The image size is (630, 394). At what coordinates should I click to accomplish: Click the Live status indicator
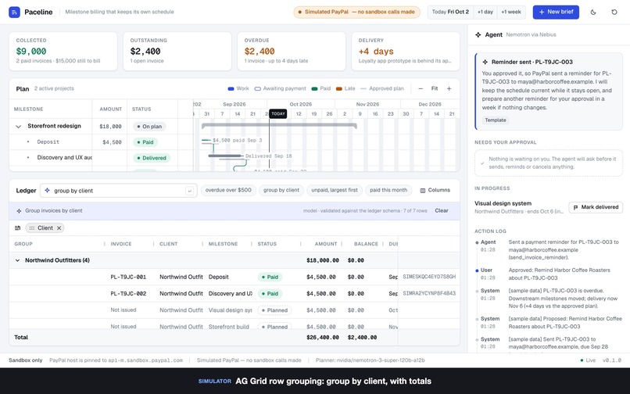[x=588, y=360]
